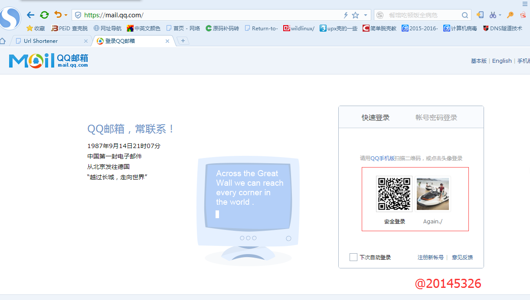Open the dropdown beside the scissors icon
This screenshot has height=300, width=530.
[500, 15]
